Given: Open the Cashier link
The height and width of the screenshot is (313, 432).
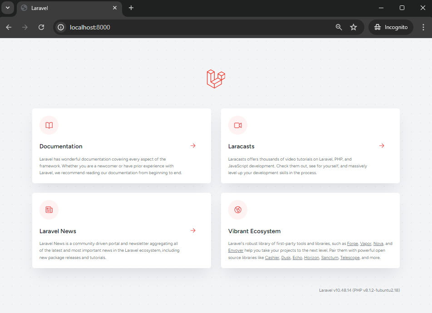Looking at the screenshot, I should click(272, 258).
